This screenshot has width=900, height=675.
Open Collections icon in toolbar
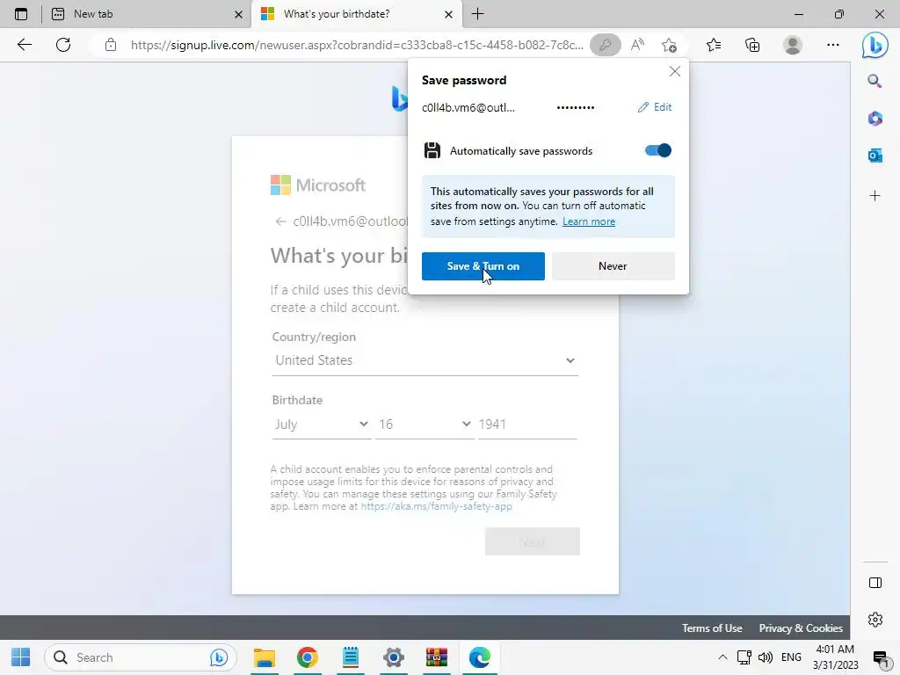(x=752, y=45)
